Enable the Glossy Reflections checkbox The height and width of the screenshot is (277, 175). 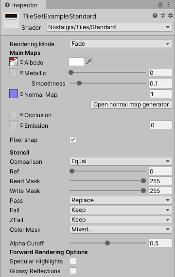pyautogui.click(x=73, y=271)
